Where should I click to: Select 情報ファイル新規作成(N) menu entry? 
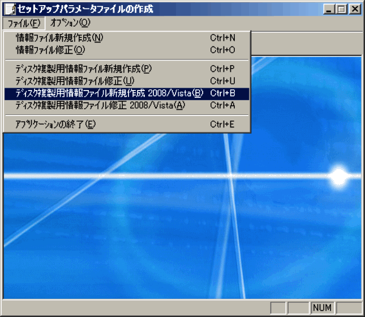tap(127, 38)
